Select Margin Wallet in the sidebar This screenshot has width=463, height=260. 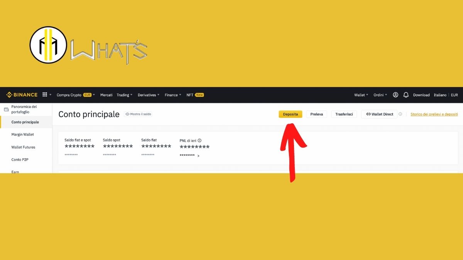[x=23, y=134]
